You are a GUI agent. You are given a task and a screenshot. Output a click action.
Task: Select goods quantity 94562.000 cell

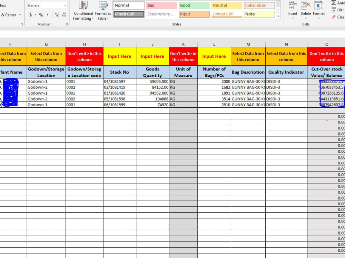tap(153, 93)
